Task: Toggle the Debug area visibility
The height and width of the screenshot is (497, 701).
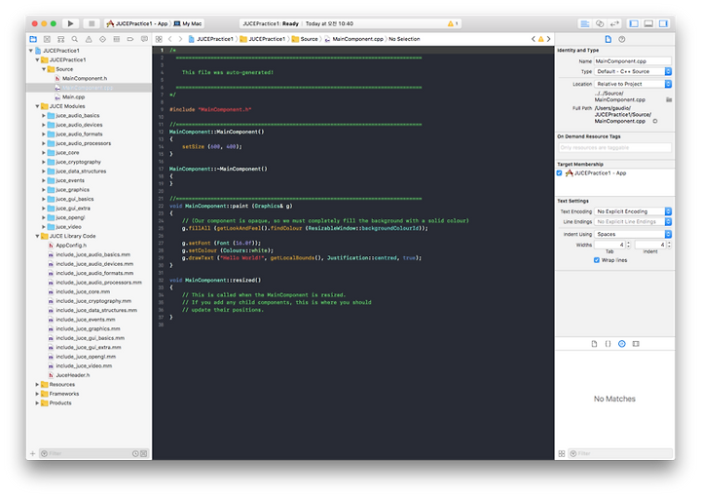Action: pos(648,23)
